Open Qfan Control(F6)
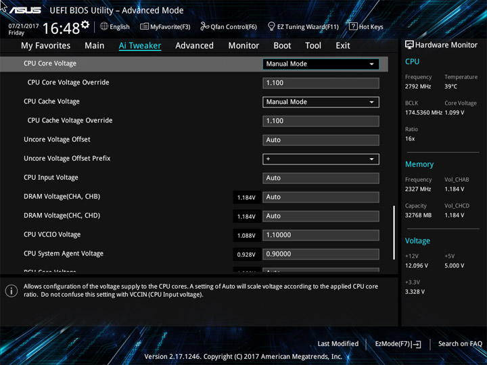487x365 pixels. coord(229,26)
